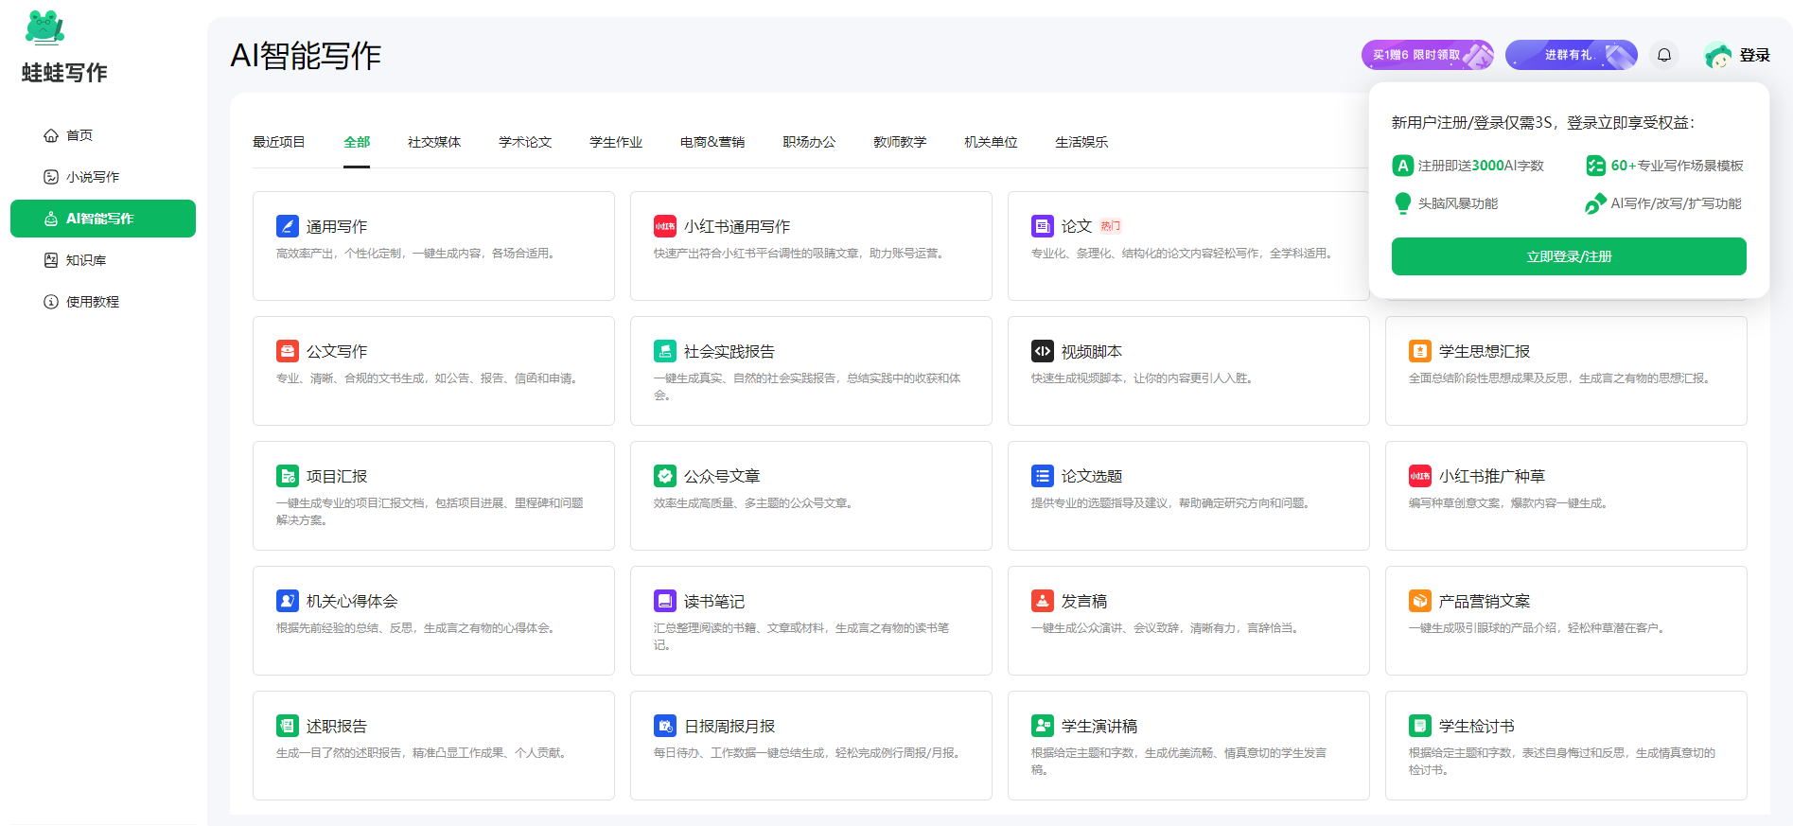The width and height of the screenshot is (1793, 826).
Task: Switch to the 最近项目 tab
Action: pyautogui.click(x=279, y=142)
